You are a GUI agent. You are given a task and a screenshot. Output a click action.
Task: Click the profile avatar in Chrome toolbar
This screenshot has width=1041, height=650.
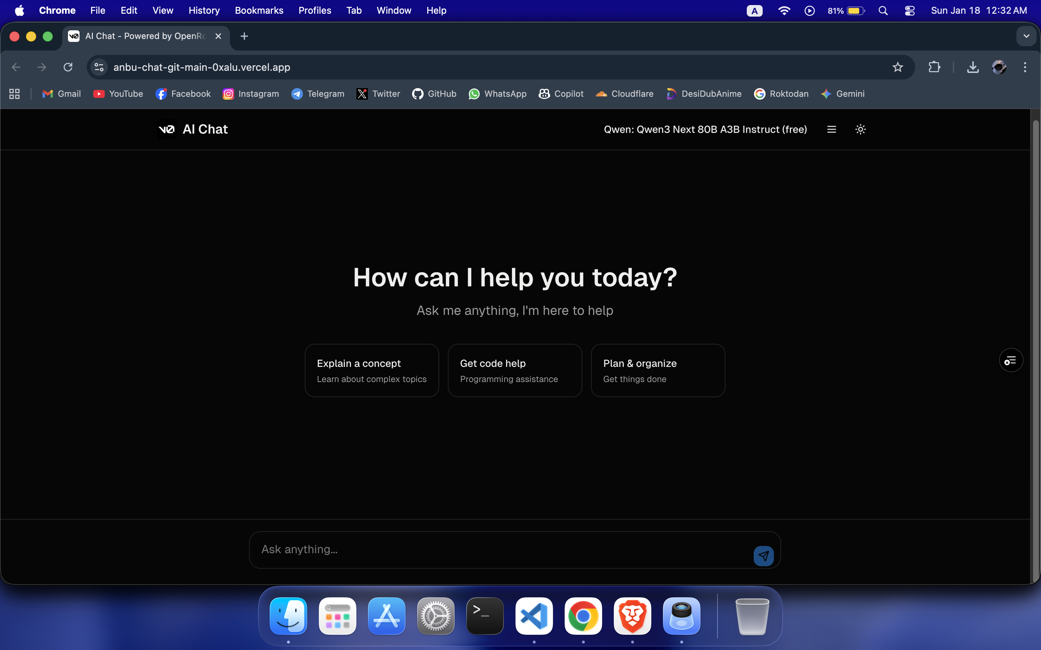(999, 67)
